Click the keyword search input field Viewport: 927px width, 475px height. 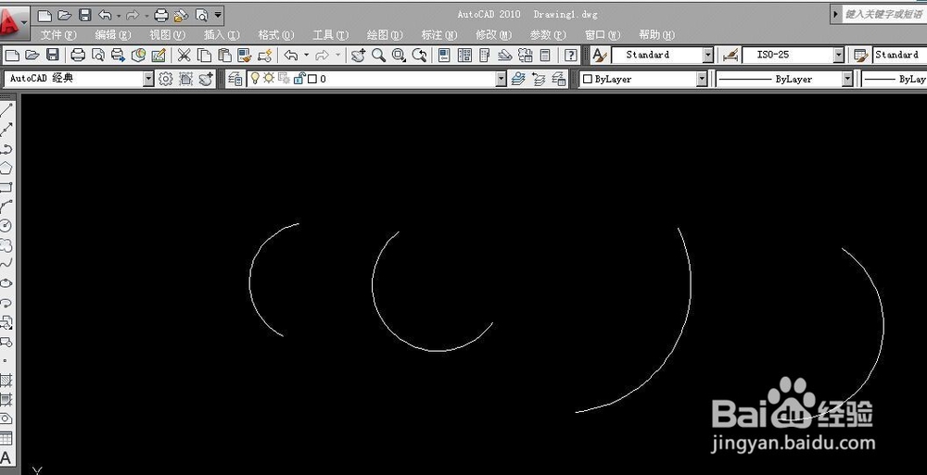[x=884, y=14]
